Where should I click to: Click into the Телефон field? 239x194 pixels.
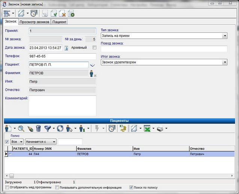[x=63, y=56]
